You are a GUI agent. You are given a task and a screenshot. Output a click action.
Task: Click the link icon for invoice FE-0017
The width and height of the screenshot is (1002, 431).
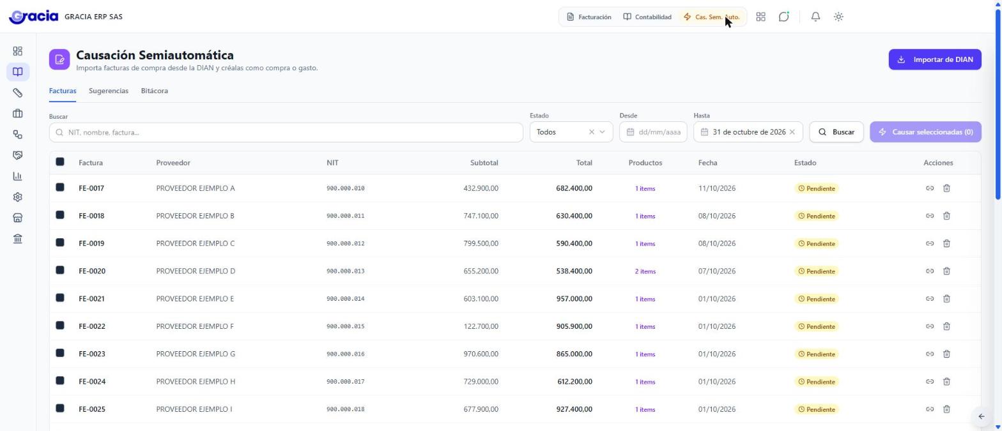[930, 188]
